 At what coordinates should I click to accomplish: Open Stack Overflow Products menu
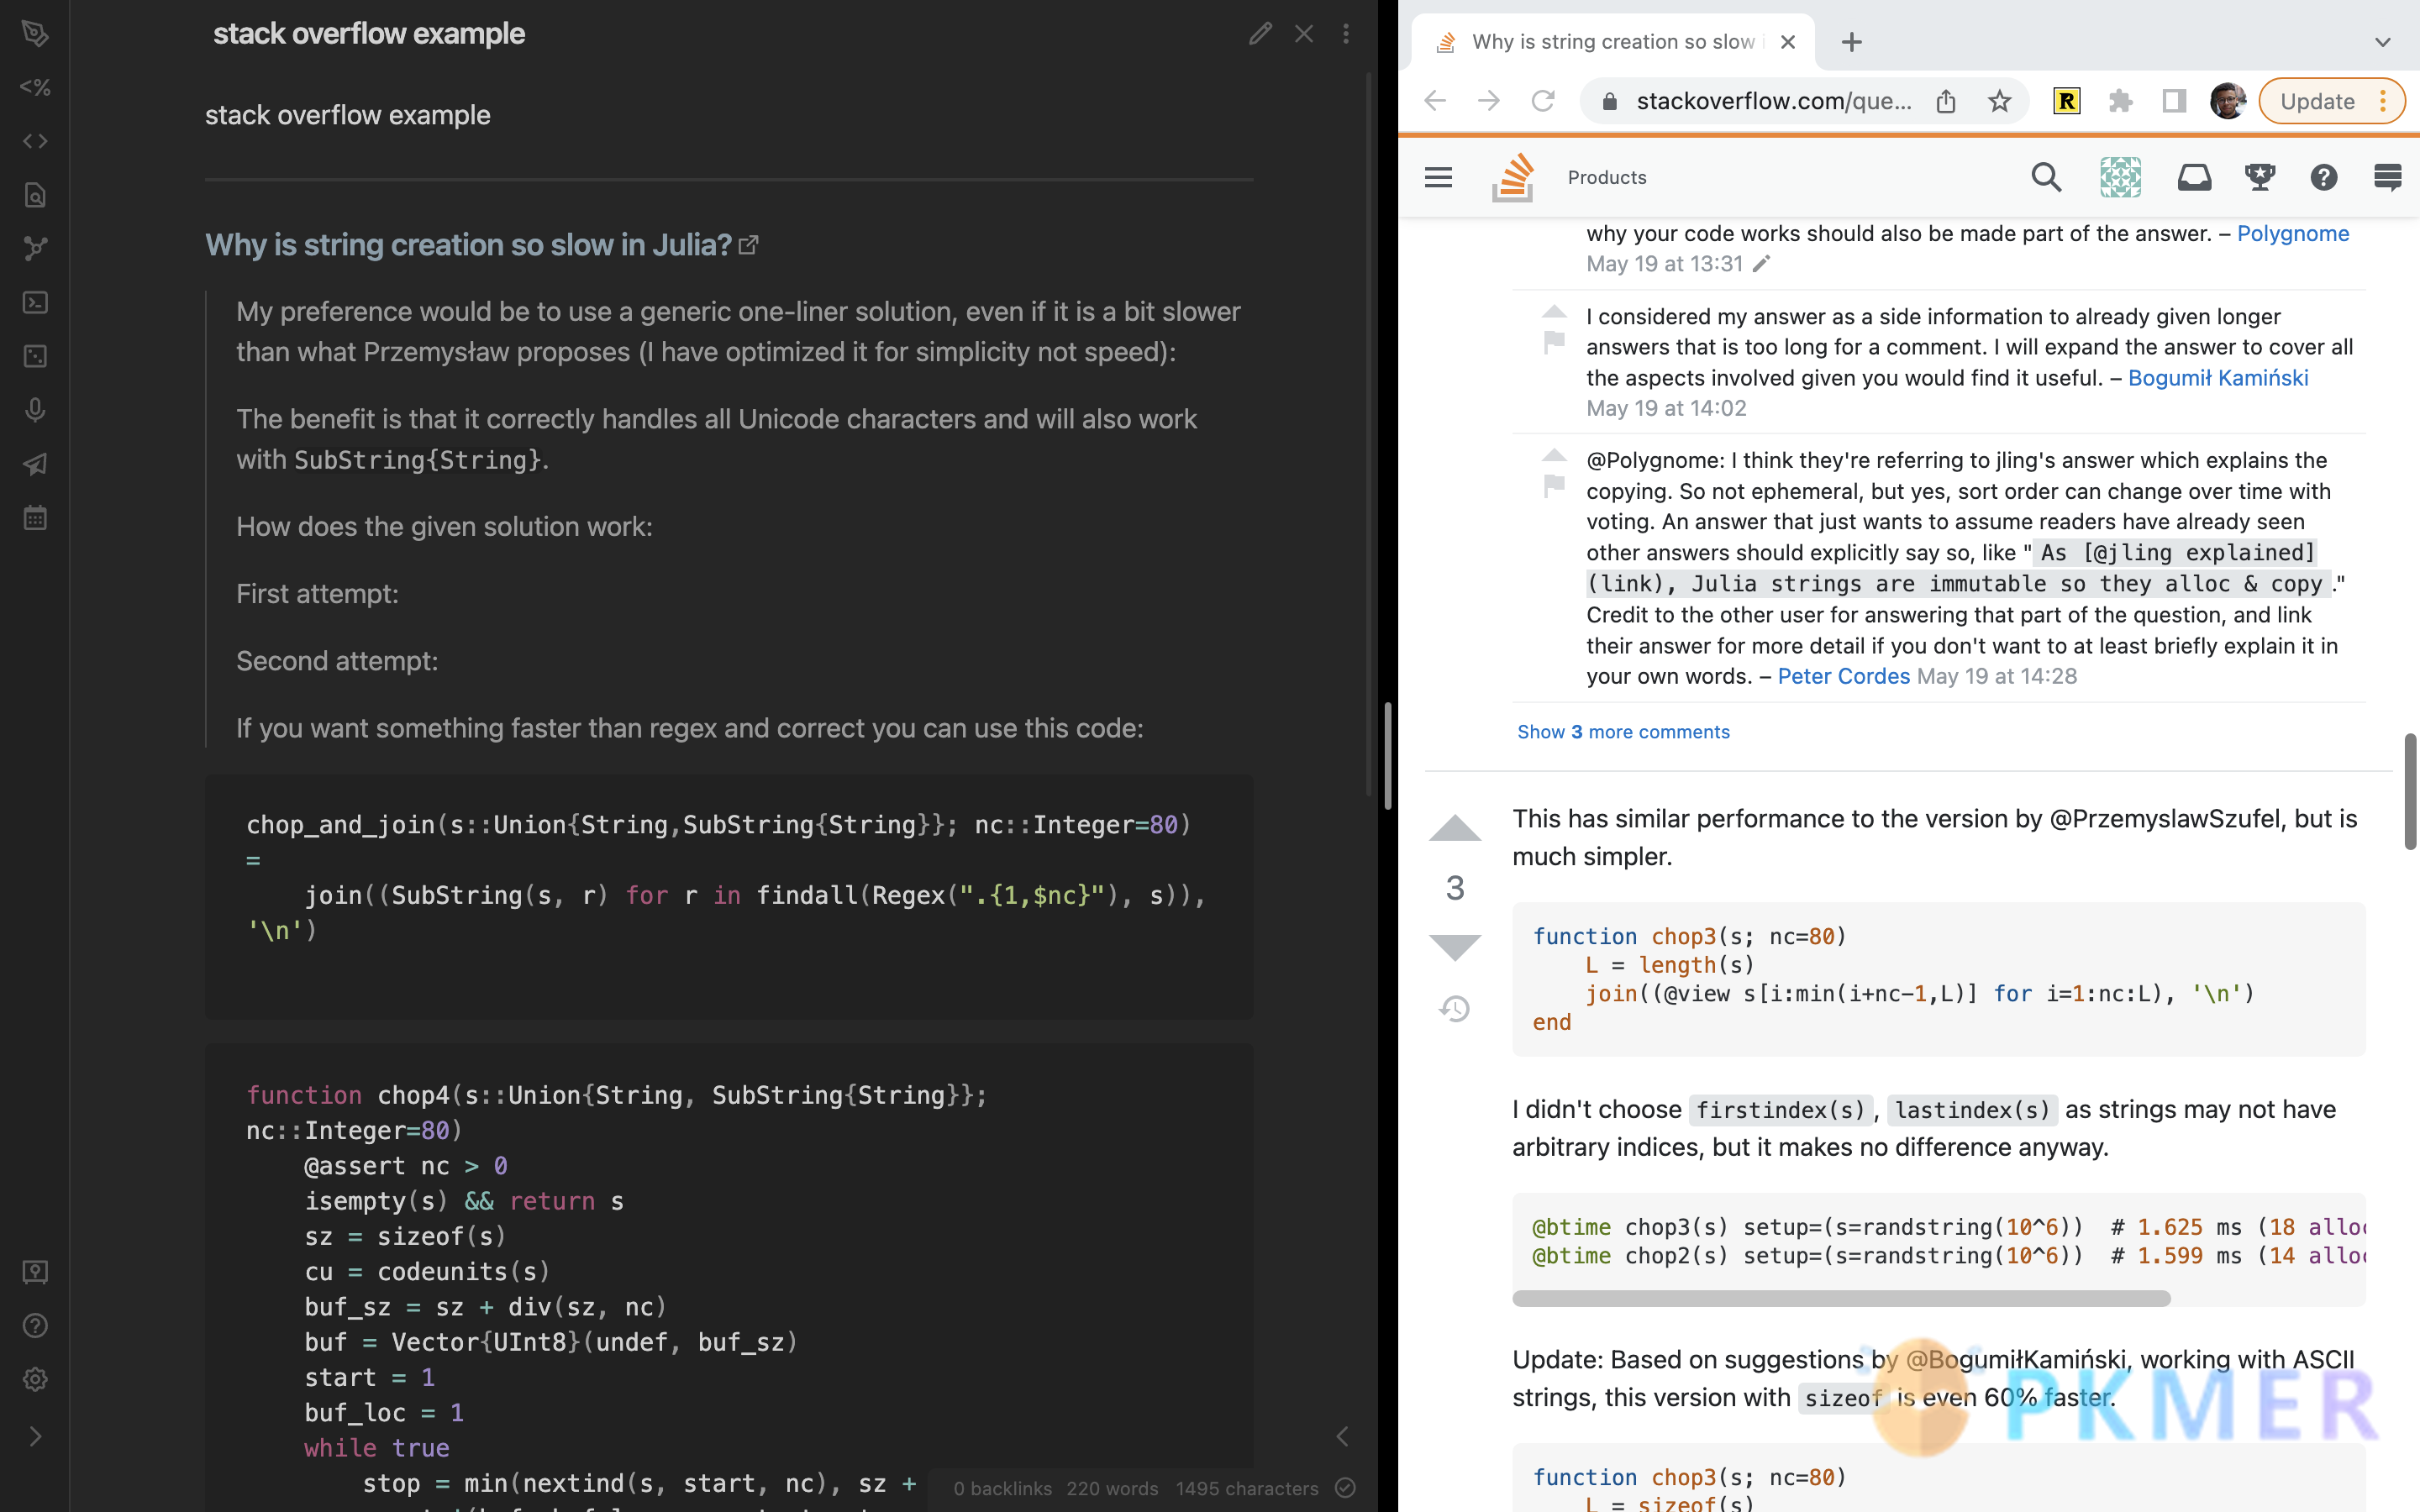pos(1607,176)
